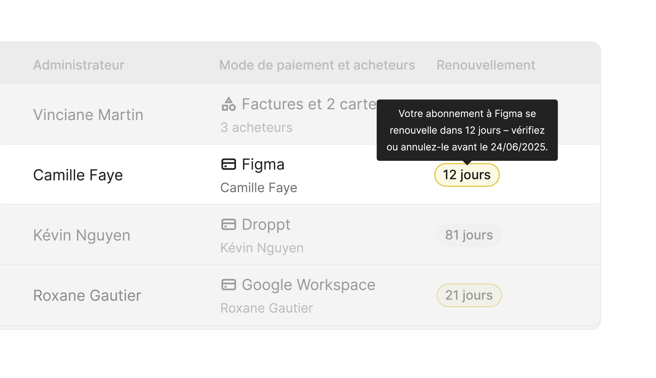Image resolution: width=656 pixels, height=378 pixels.
Task: Sort by the Renouvellement column header
Action: (485, 65)
